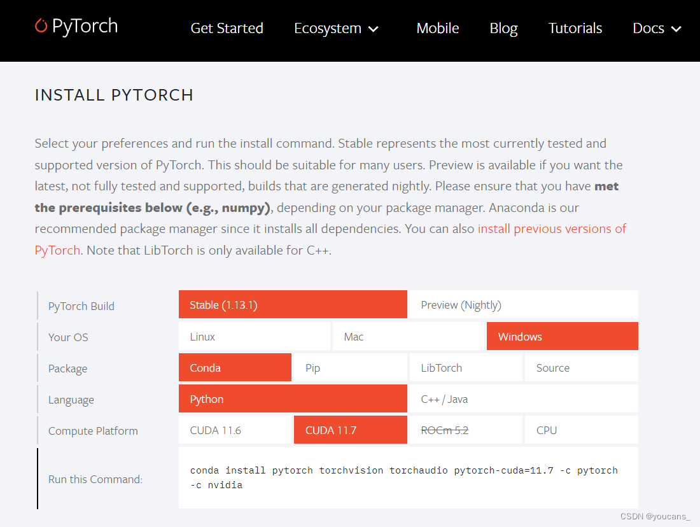Click the PyTorch flame logo icon
The image size is (700, 527).
(41, 26)
